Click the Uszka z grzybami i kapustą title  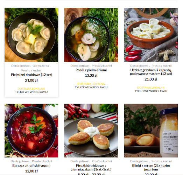point(151,72)
